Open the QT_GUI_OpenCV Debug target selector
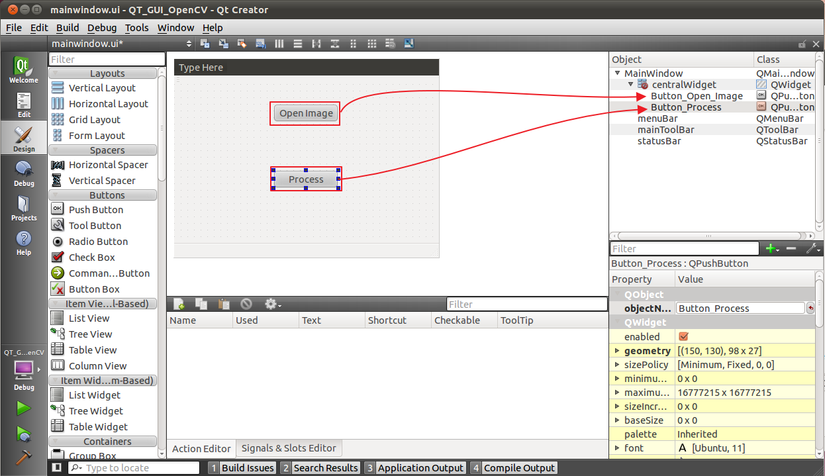 [24, 369]
